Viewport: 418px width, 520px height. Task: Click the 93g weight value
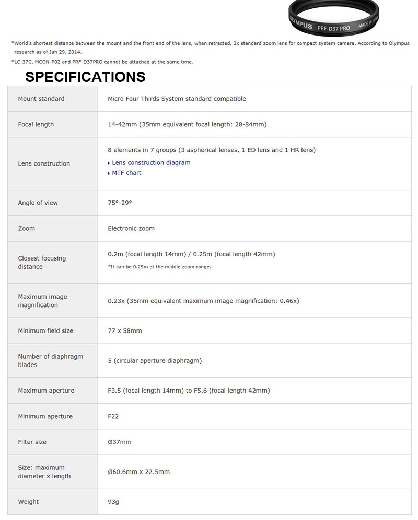point(113,502)
